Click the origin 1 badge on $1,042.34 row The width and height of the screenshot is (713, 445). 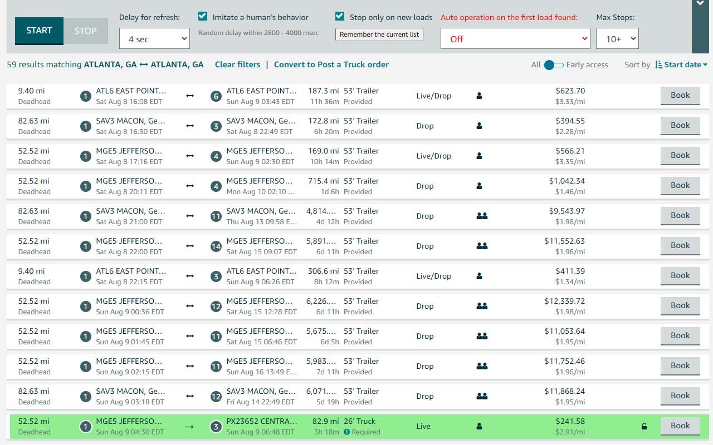pos(85,186)
